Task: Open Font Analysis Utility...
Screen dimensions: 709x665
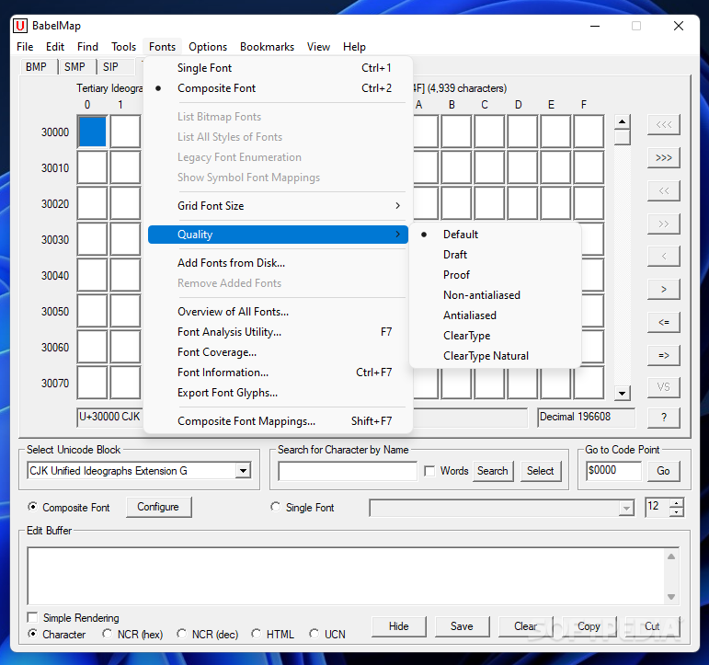Action: (278, 332)
